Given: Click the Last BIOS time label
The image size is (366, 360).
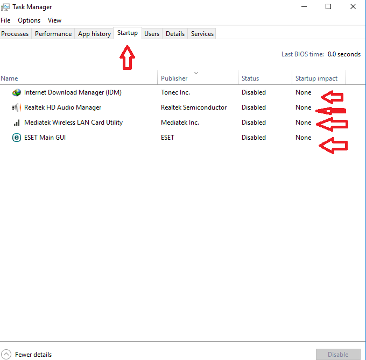Looking at the screenshot, I should coord(302,54).
